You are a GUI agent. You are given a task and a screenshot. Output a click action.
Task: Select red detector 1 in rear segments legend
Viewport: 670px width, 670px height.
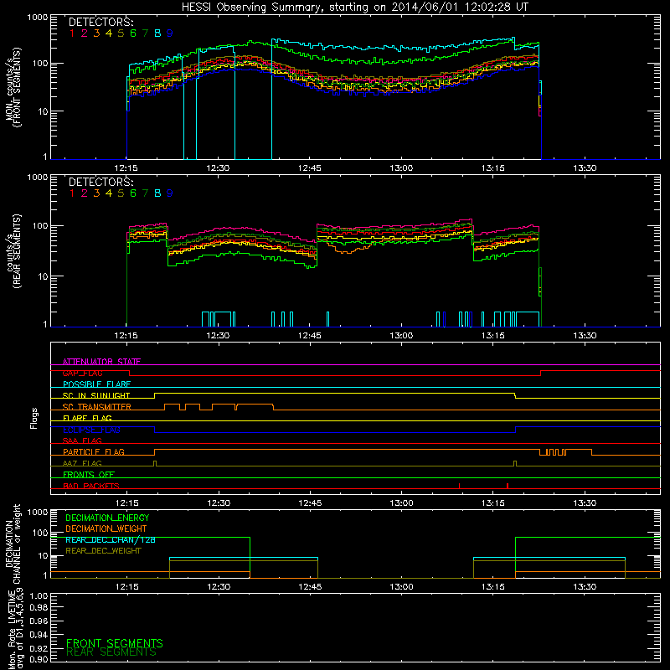72,193
